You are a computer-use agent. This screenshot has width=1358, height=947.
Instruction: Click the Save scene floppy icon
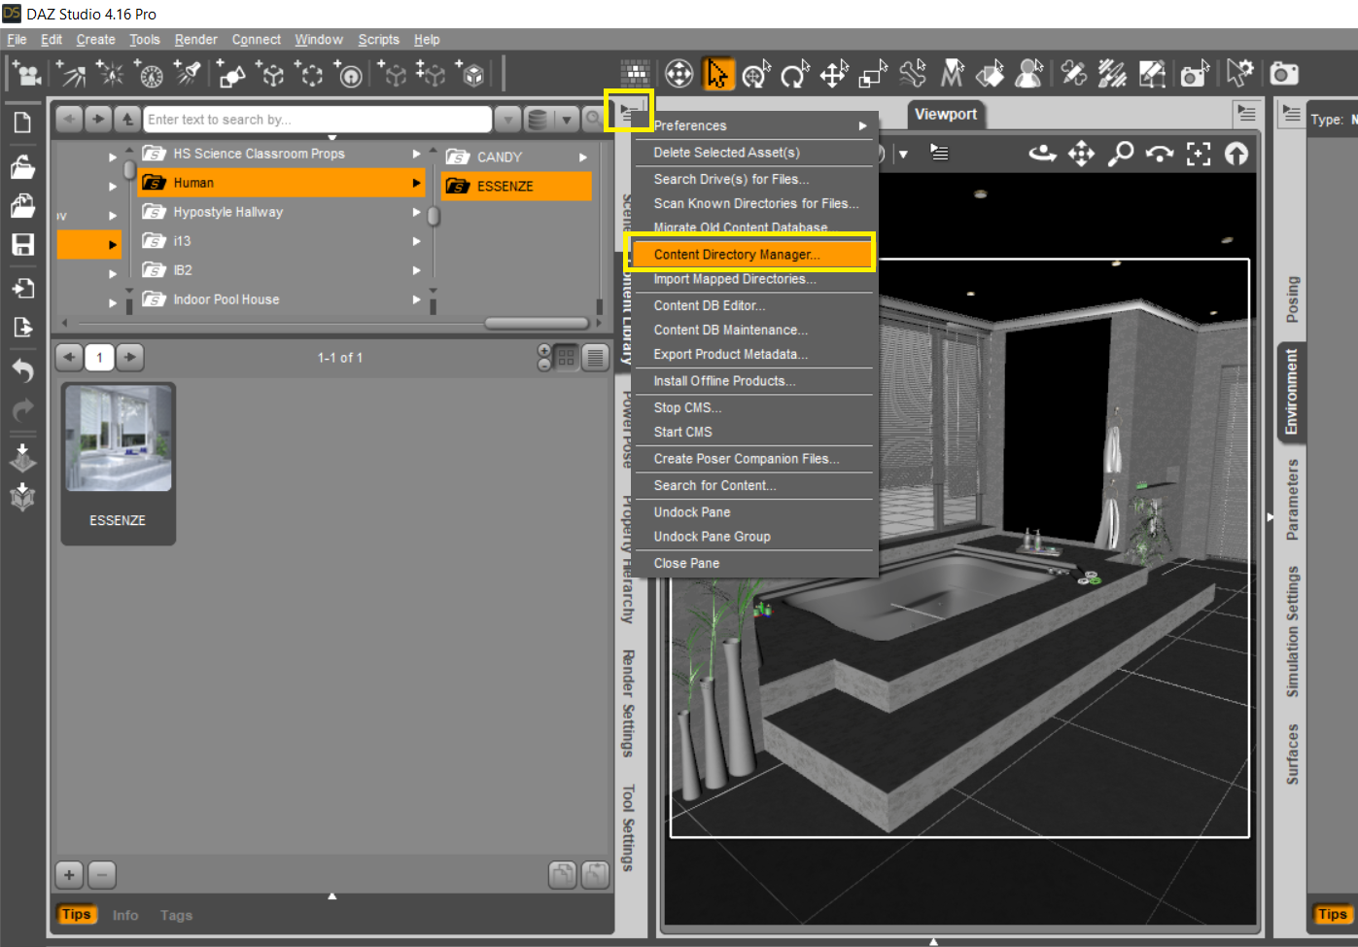[22, 244]
